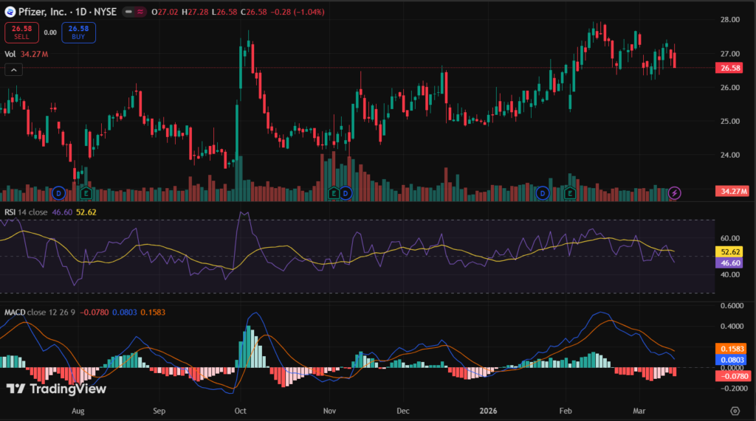Click the dividend marker near early August

59,193
